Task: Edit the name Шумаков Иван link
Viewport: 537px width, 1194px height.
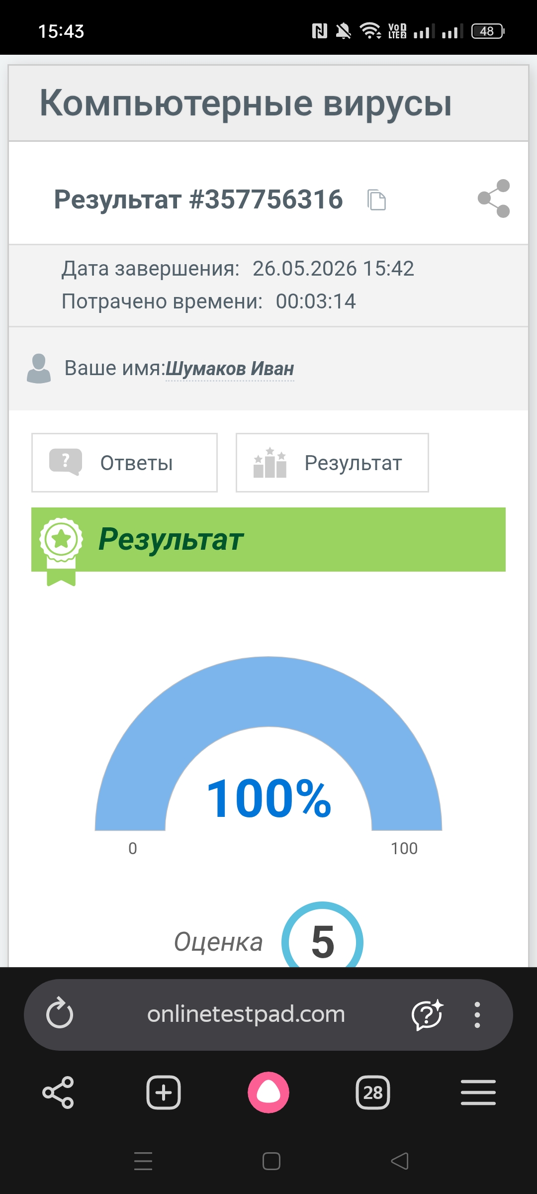Action: (x=230, y=369)
